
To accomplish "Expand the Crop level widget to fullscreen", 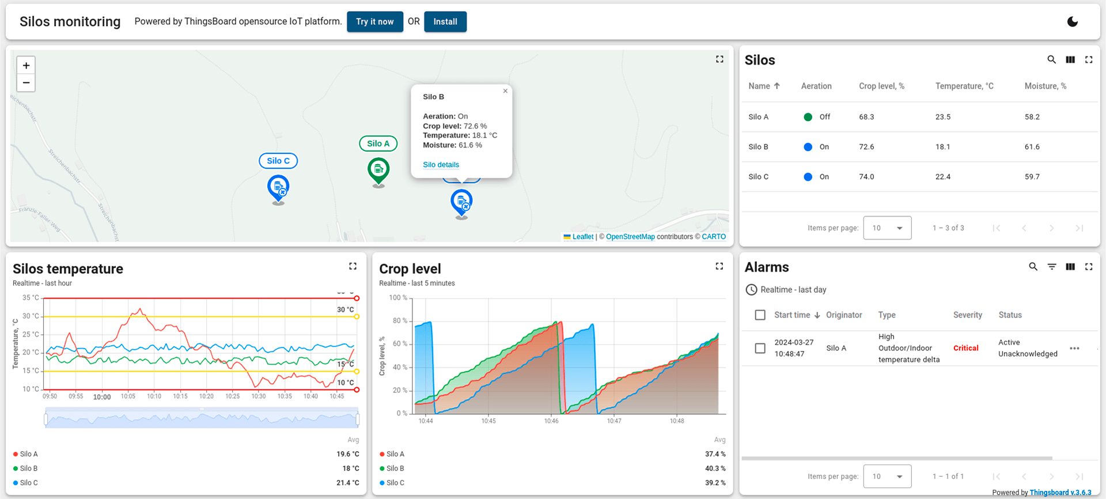I will point(719,266).
